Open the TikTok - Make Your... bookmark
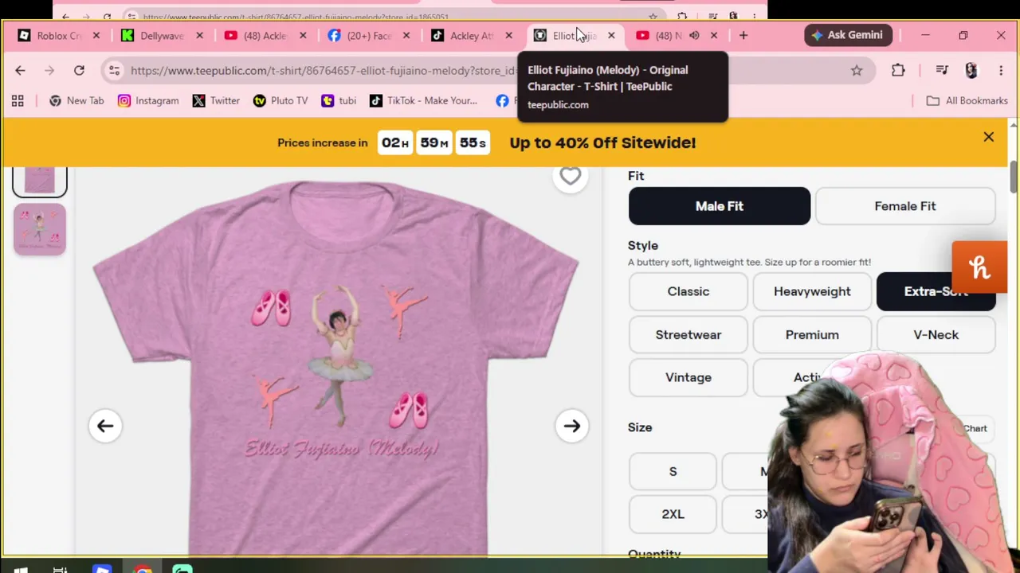Viewport: 1020px width, 573px height. point(423,101)
